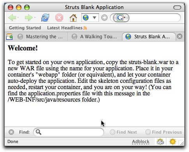Open the Google search engine selector
This screenshot has height=152, width=189.
coord(121,18)
